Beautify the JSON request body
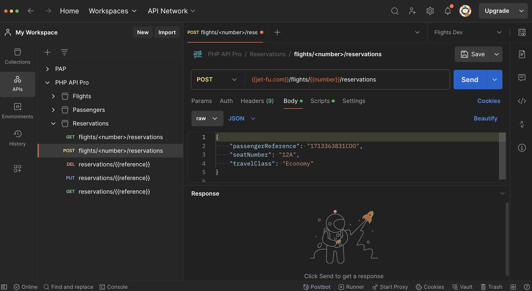This screenshot has height=291, width=532. click(x=486, y=118)
